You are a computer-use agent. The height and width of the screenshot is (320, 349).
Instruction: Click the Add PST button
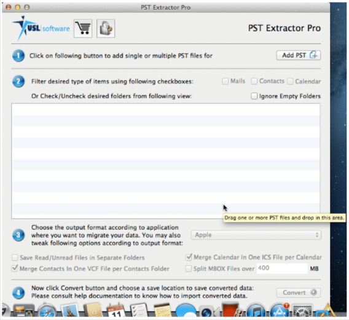(298, 55)
